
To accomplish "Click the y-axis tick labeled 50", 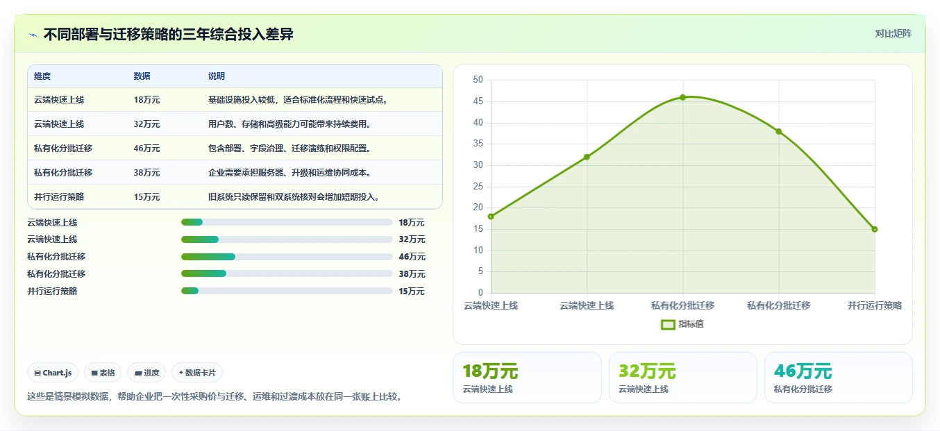I will pos(478,80).
